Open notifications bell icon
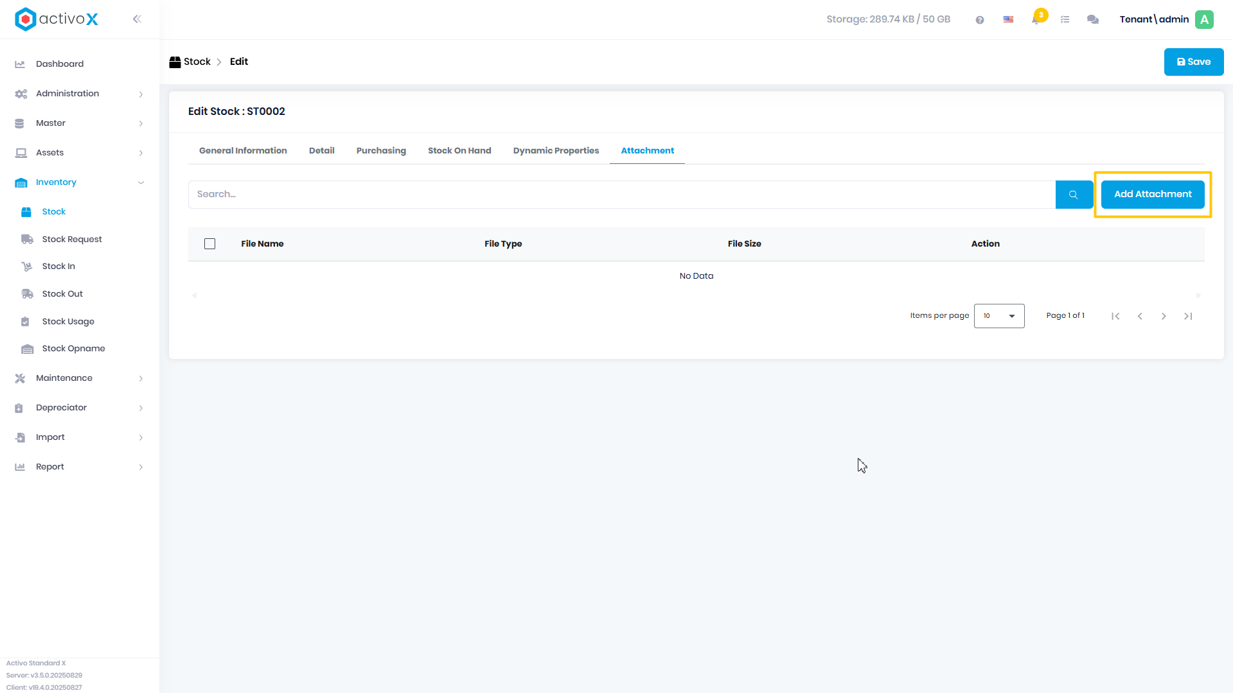Image resolution: width=1233 pixels, height=693 pixels. (1036, 20)
